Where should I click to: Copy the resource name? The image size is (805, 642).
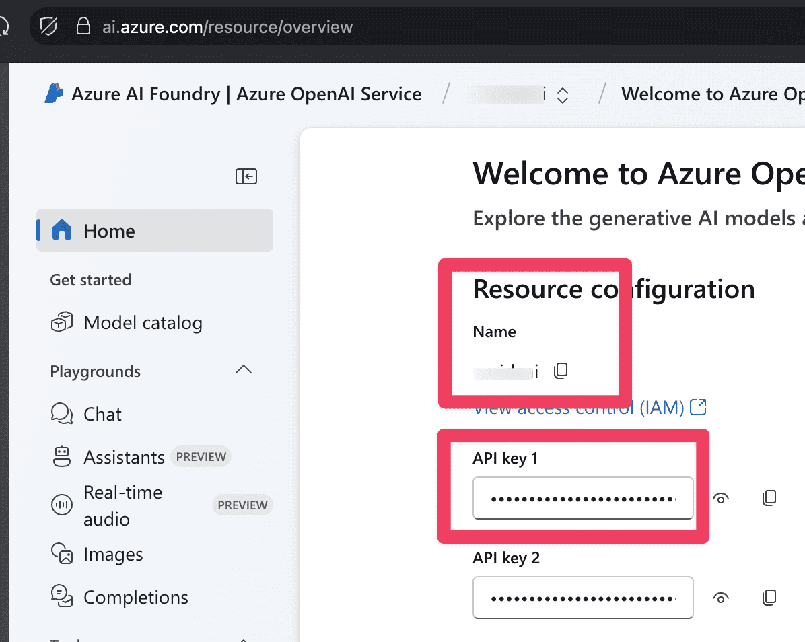561,371
